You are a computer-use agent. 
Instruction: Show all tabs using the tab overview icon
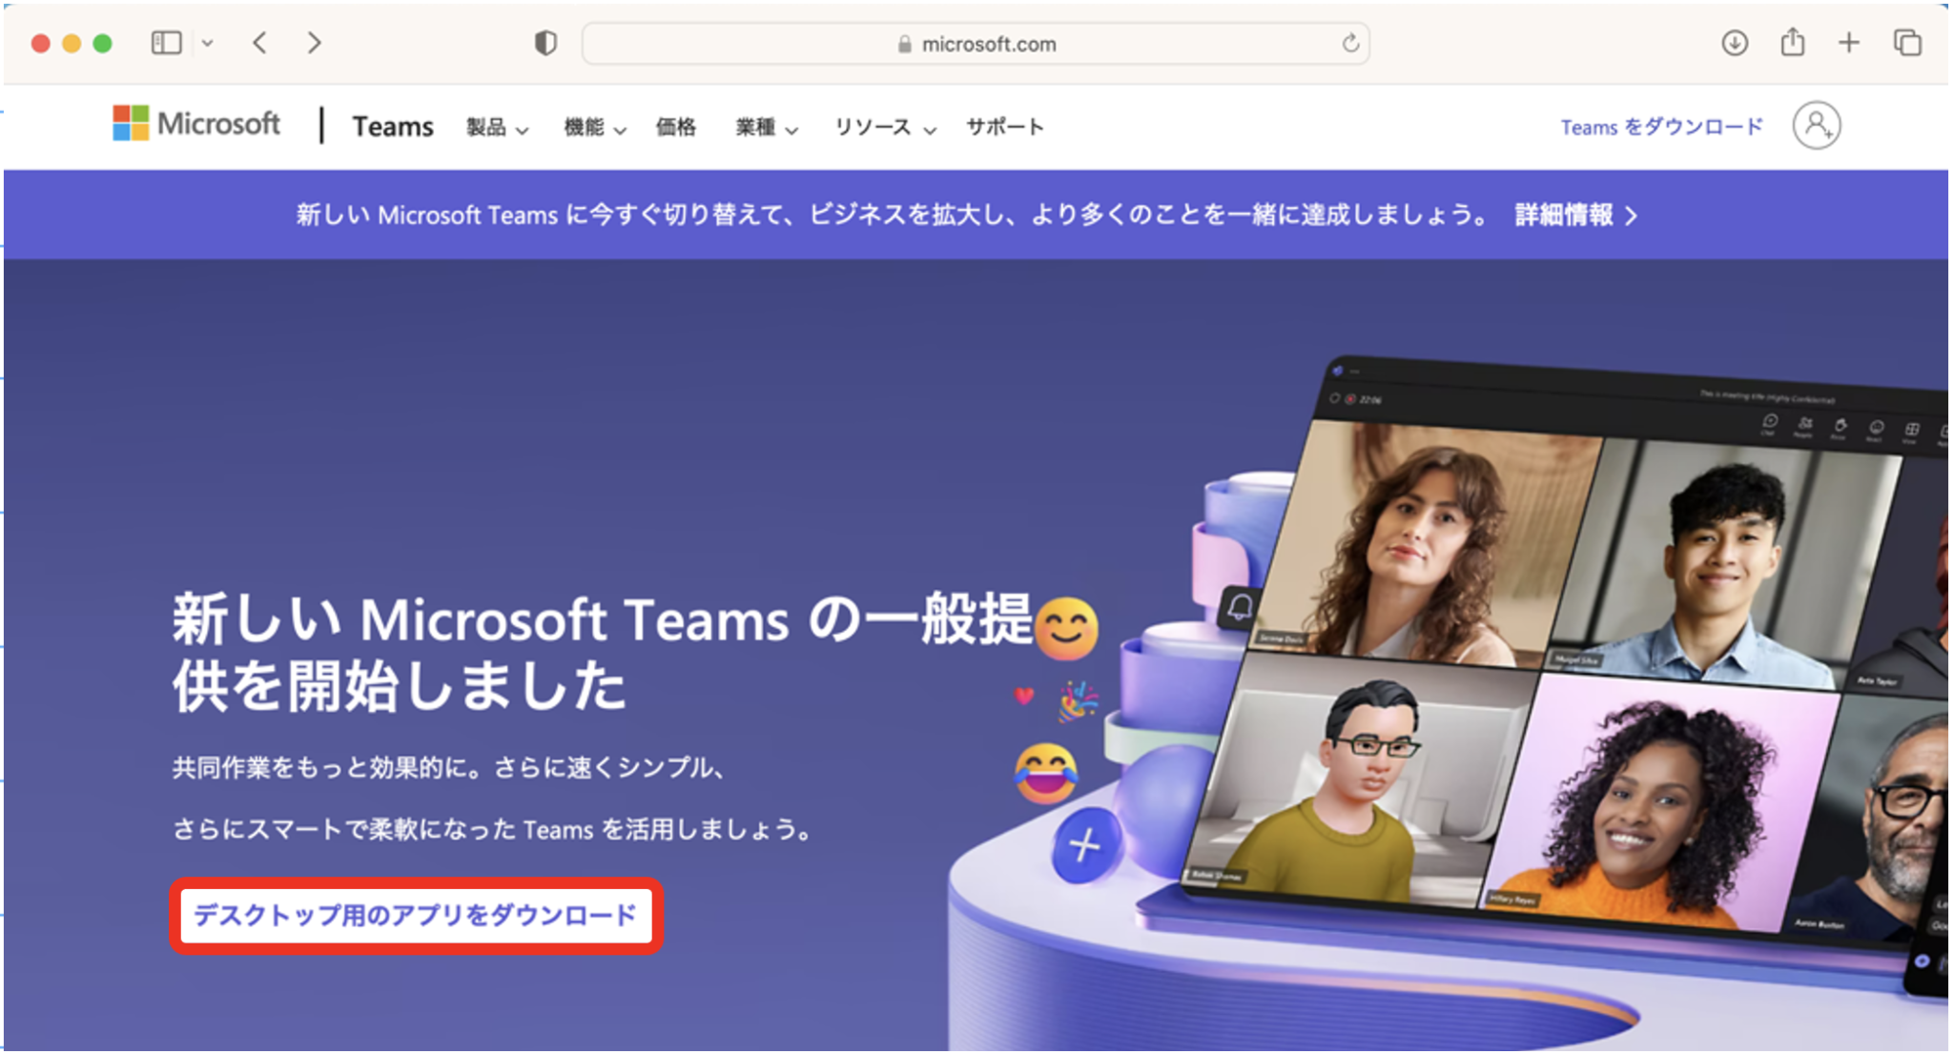point(1908,43)
